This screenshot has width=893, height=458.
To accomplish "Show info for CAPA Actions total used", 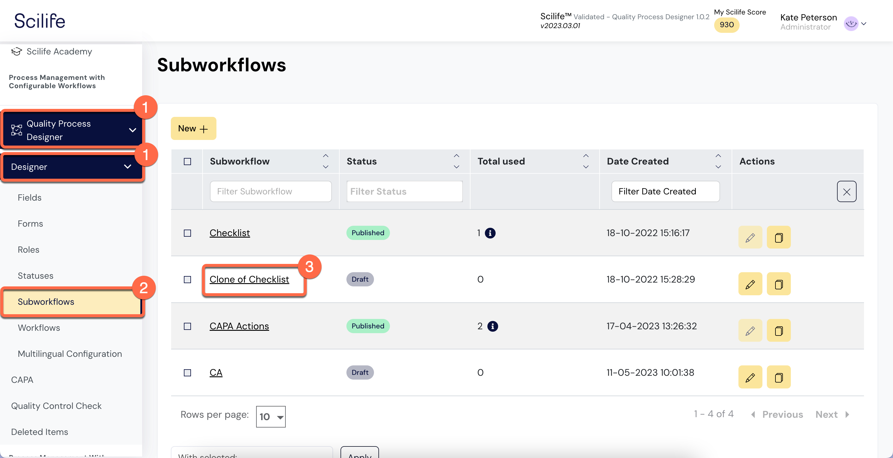I will tap(492, 326).
